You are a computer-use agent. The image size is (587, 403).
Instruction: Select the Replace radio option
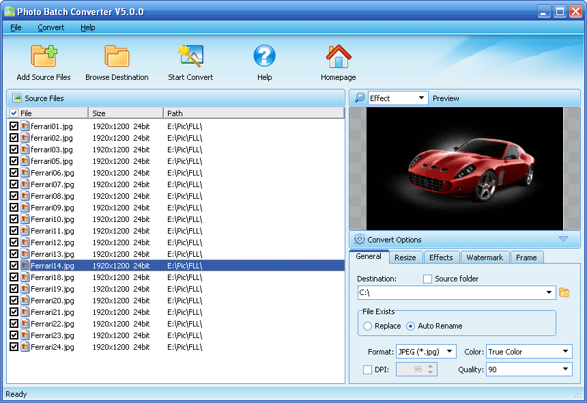pos(368,326)
